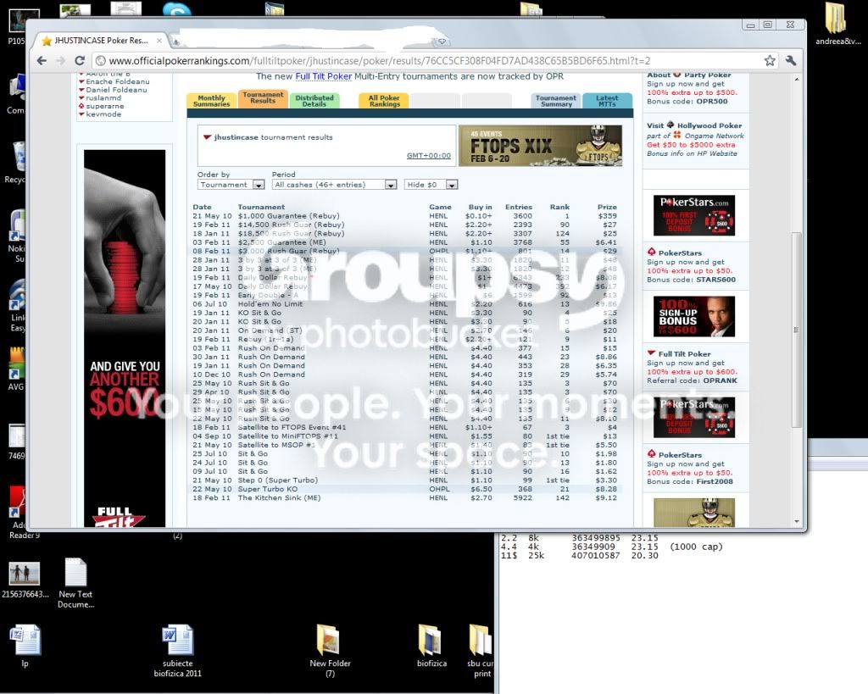The height and width of the screenshot is (694, 868).
Task: Click the GMT+00:00 timezone link
Action: point(428,156)
